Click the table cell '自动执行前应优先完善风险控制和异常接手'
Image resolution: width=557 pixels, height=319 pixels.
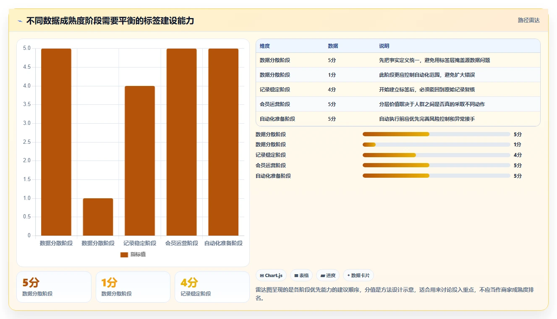(427, 119)
